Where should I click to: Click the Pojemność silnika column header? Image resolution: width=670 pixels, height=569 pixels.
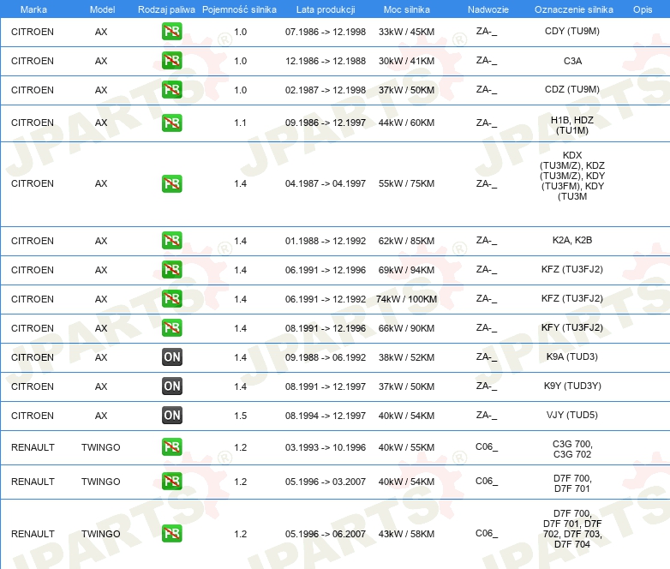[239, 9]
